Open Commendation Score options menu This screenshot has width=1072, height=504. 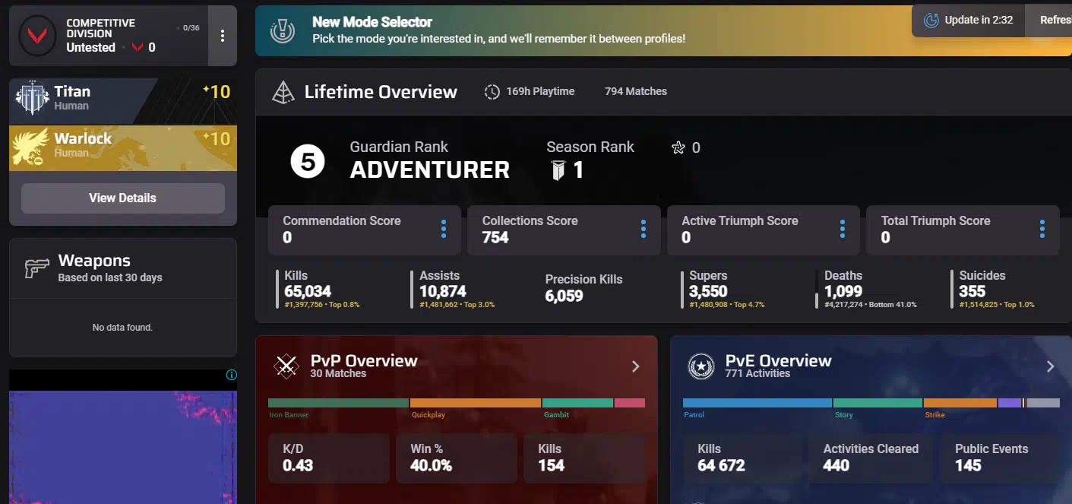(x=444, y=230)
